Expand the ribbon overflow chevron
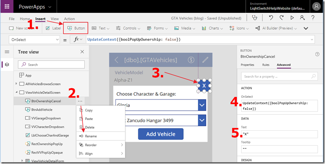325x164 pixels. point(306,28)
